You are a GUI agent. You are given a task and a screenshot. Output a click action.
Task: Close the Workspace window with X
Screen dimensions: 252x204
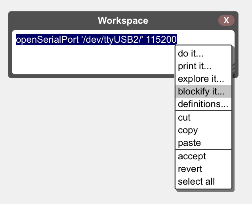click(x=226, y=21)
